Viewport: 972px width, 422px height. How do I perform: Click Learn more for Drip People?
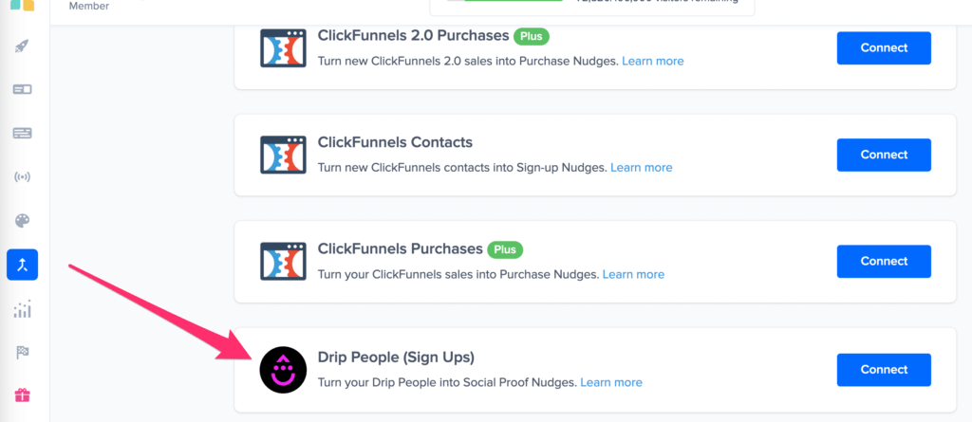(611, 382)
